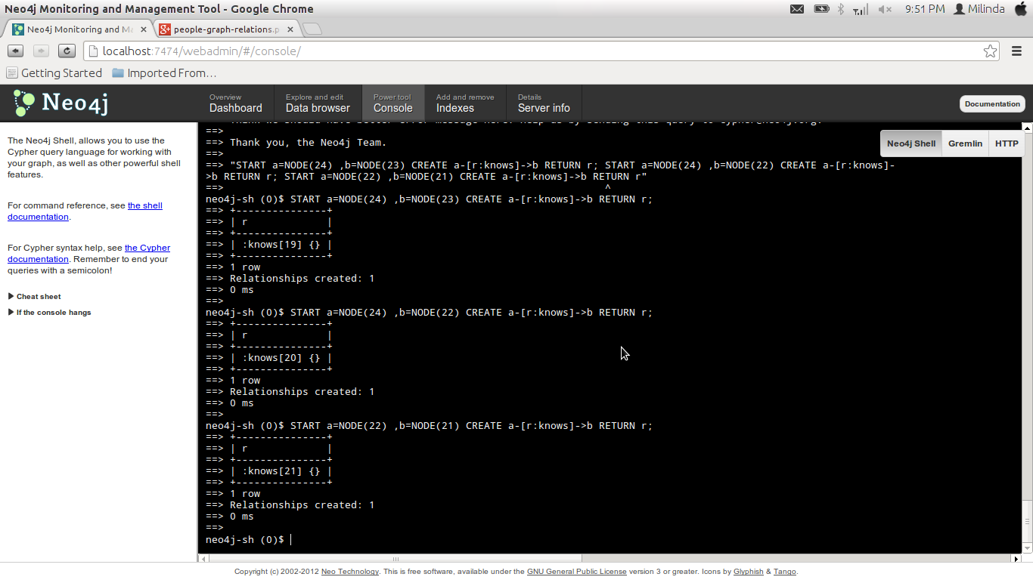Switch to the Neo4j Monitoring browser tab
Image resolution: width=1033 pixels, height=580 pixels.
click(x=79, y=29)
